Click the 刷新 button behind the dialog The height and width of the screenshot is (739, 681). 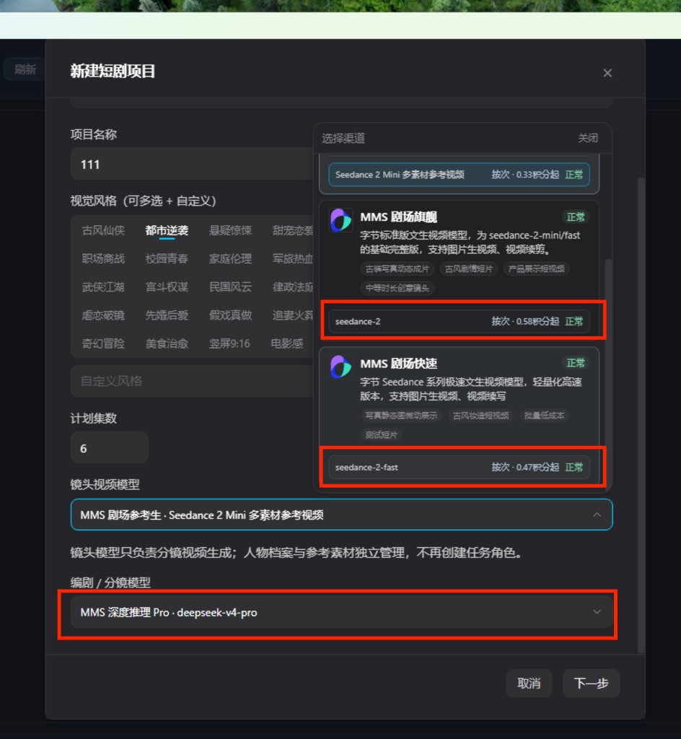pos(25,69)
